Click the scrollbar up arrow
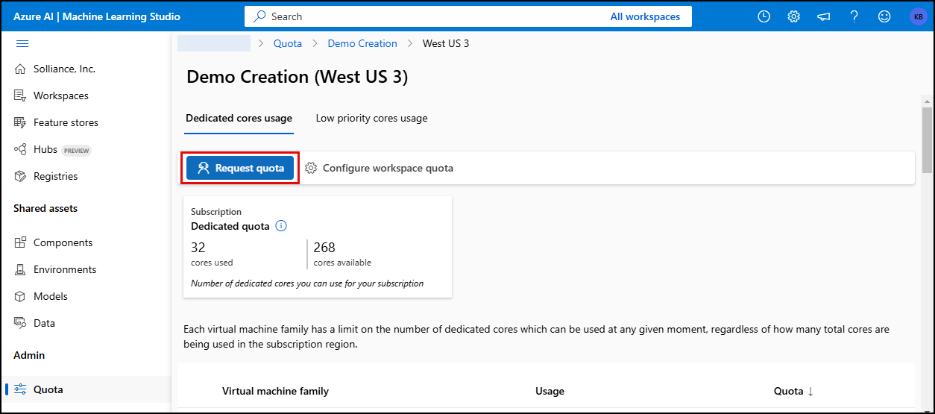This screenshot has width=935, height=414. coord(927,101)
